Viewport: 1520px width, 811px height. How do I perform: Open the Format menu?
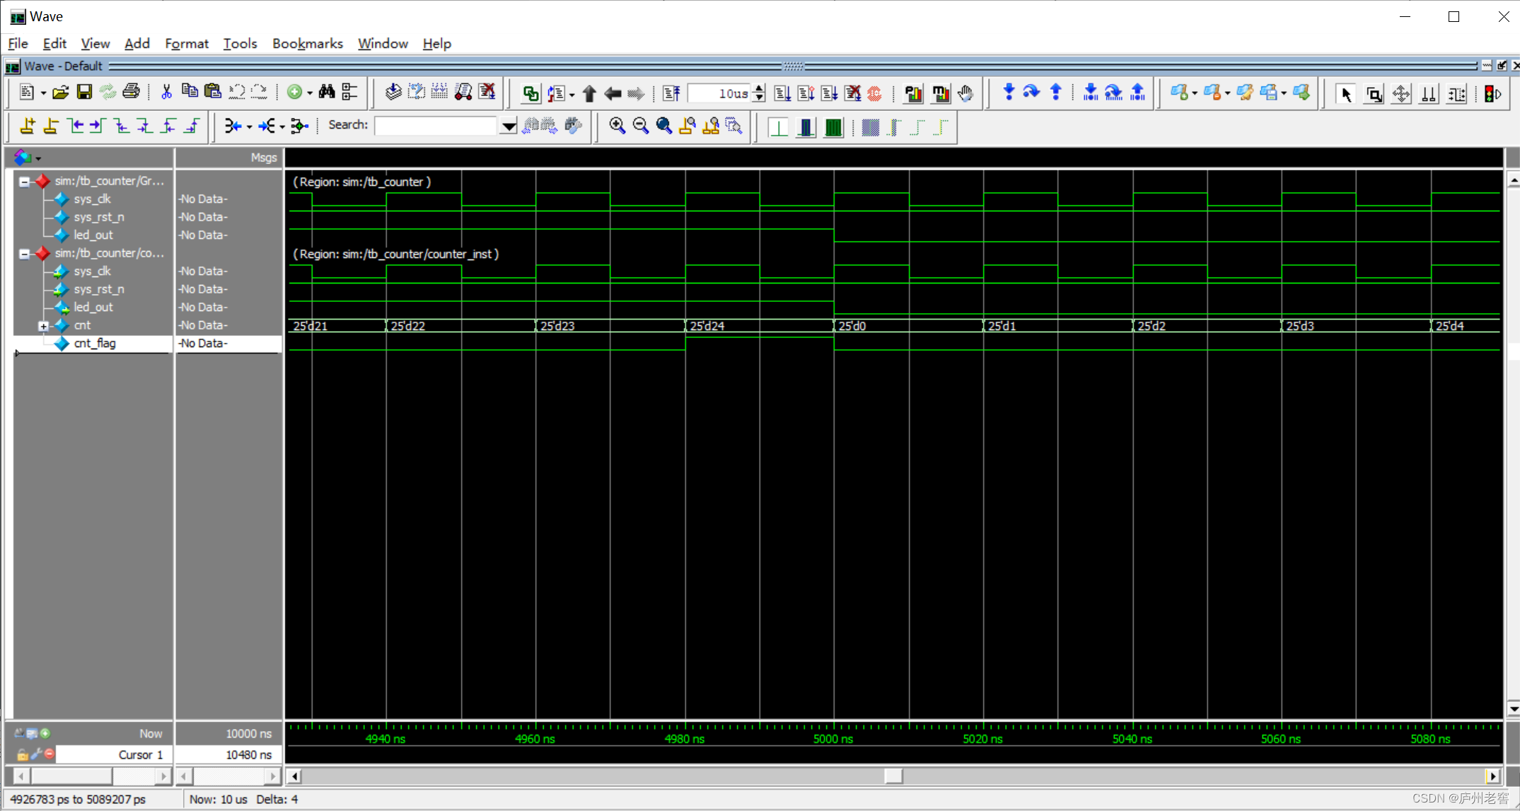pos(186,43)
